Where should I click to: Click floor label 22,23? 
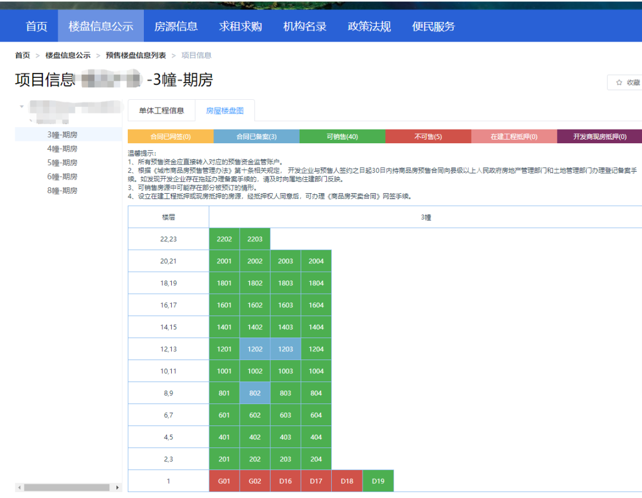(x=168, y=239)
